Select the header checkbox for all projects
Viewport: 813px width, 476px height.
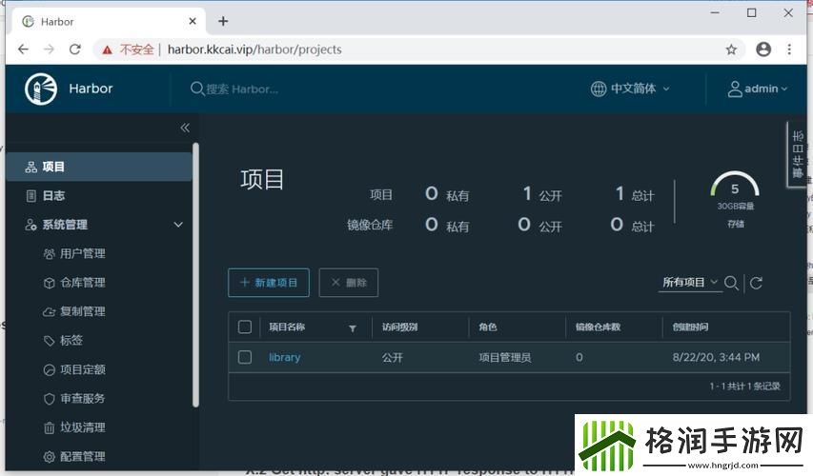pyautogui.click(x=245, y=327)
